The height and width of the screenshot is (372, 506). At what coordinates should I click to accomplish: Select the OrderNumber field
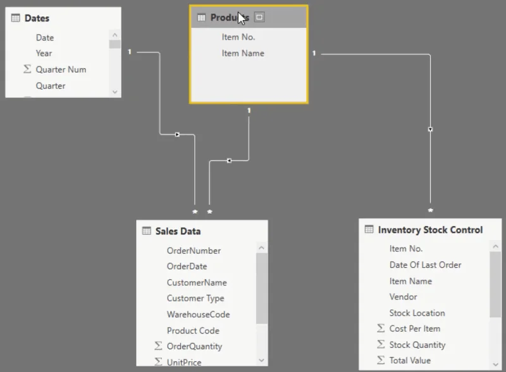pyautogui.click(x=194, y=251)
